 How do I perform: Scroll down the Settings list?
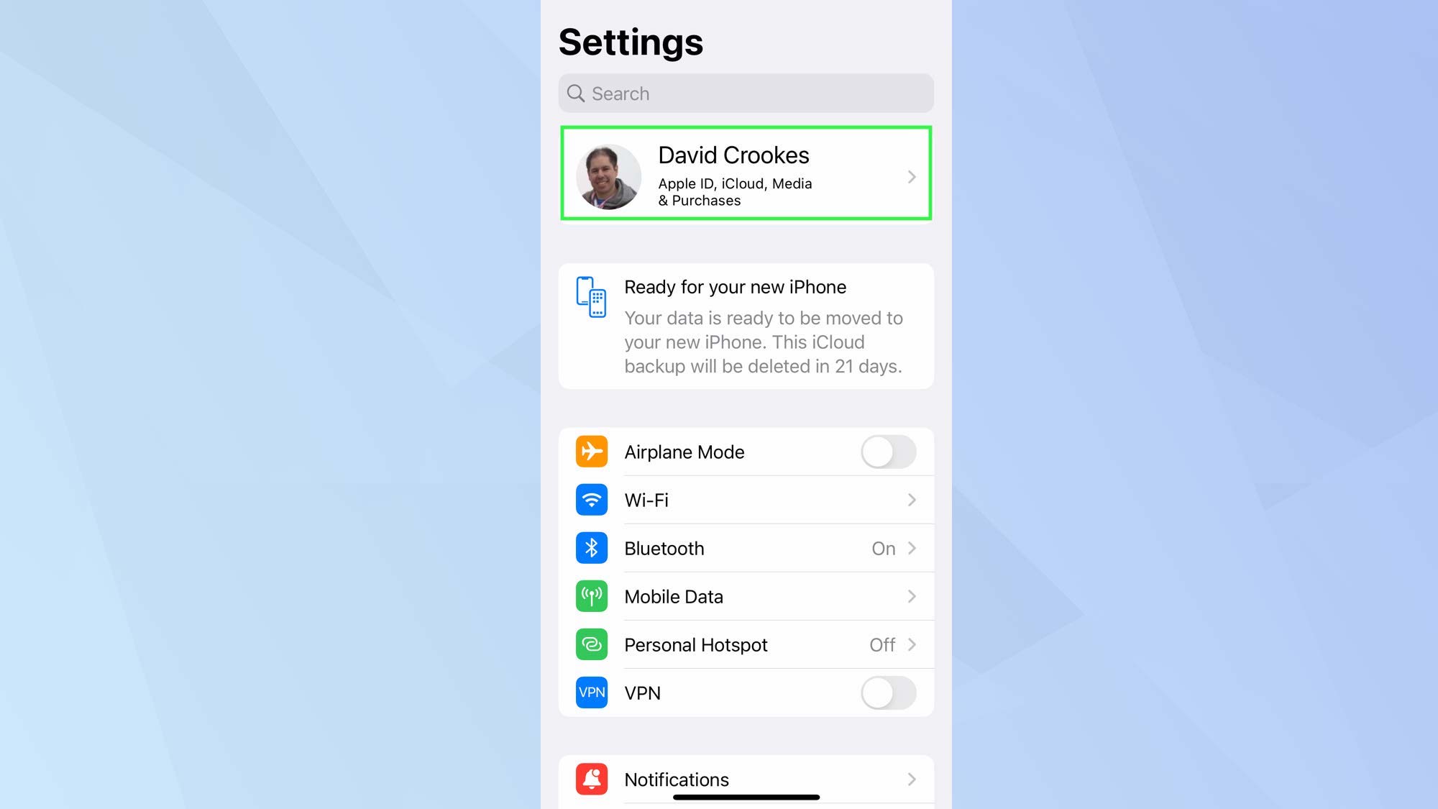pos(746,593)
